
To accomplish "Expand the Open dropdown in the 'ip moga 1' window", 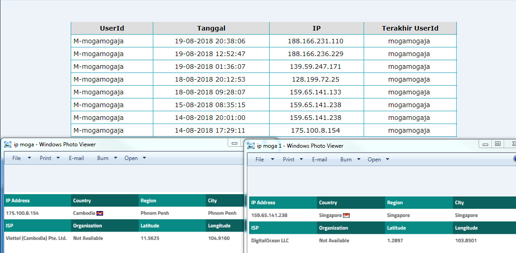I will pyautogui.click(x=378, y=160).
